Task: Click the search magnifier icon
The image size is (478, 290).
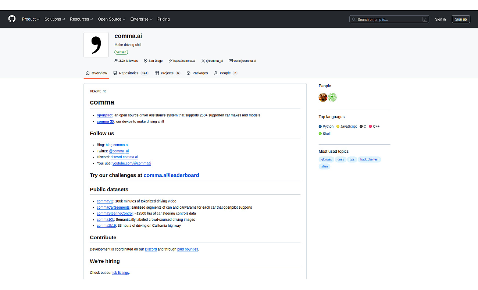Action: point(354,20)
